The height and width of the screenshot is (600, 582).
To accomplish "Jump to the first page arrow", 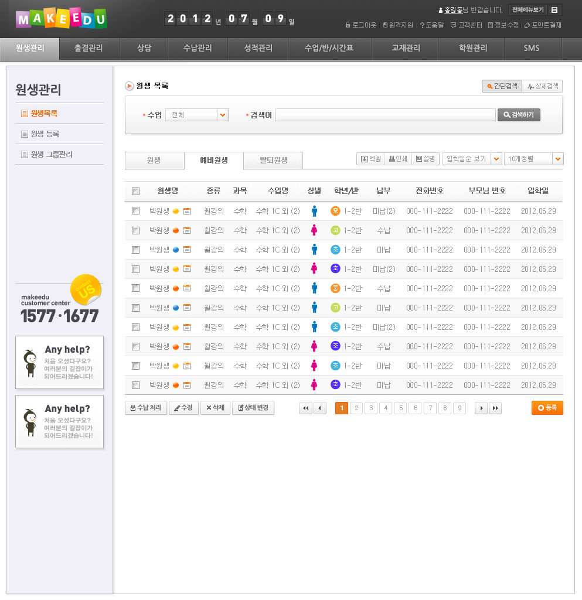I will 305,408.
